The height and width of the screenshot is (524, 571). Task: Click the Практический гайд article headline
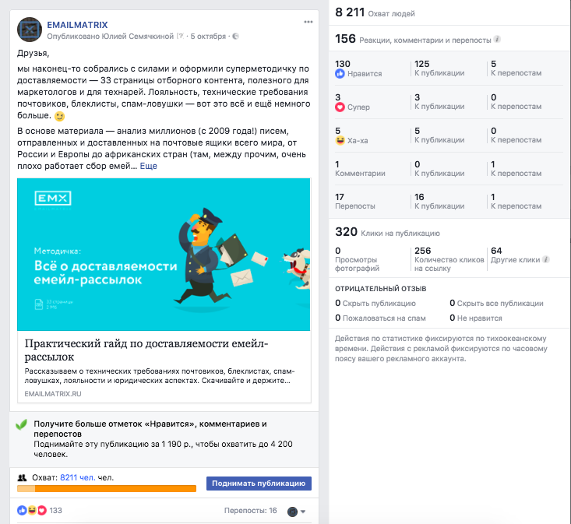pyautogui.click(x=146, y=350)
